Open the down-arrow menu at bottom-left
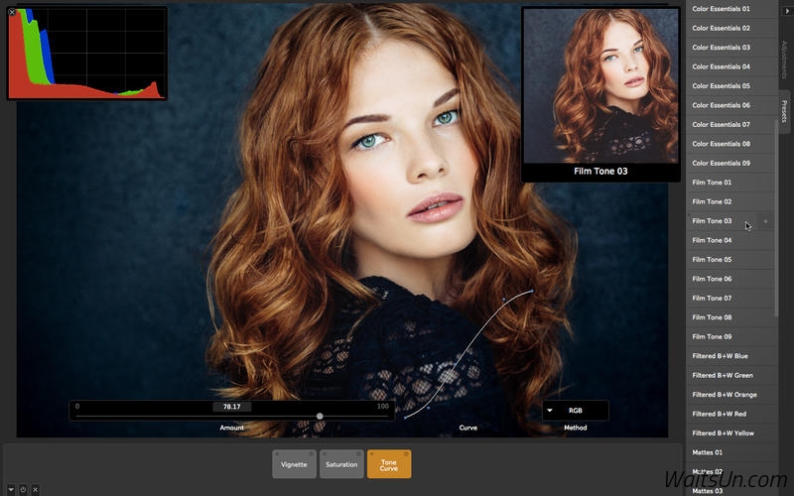 [11, 488]
